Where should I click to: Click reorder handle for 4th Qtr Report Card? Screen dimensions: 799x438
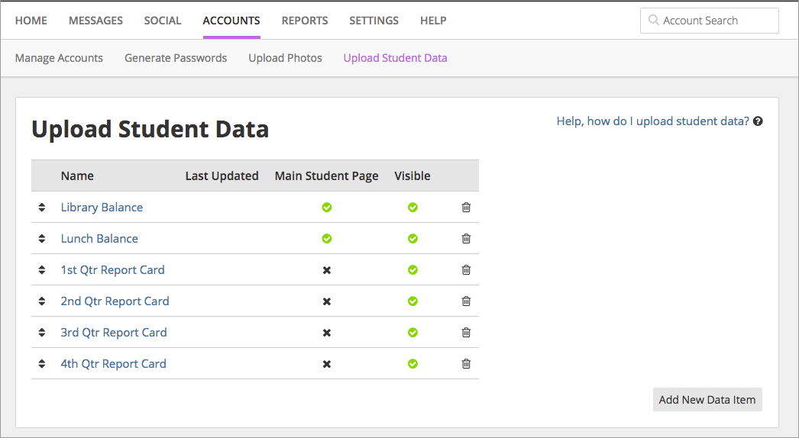[42, 364]
